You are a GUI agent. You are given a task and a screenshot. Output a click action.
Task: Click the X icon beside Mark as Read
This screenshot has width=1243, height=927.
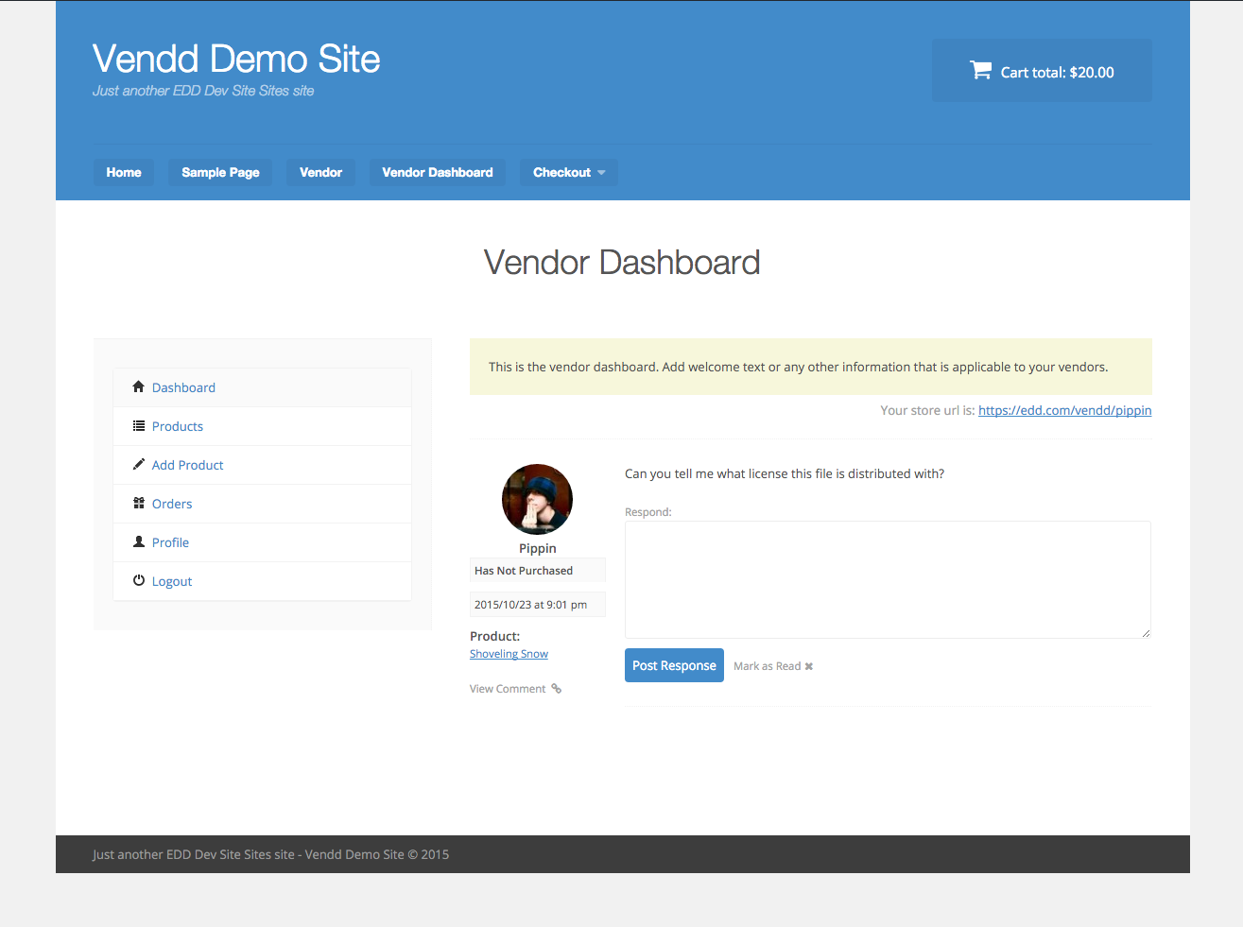point(809,666)
